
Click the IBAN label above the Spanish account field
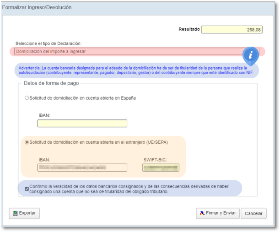44,115
